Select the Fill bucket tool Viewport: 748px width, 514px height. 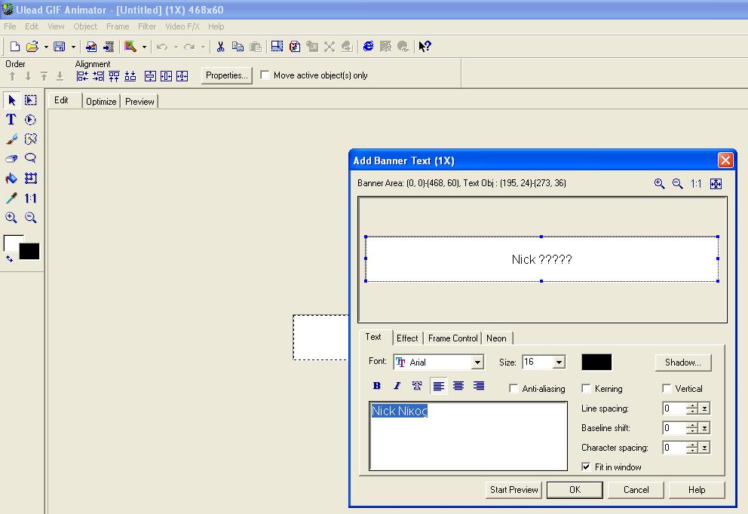[11, 179]
